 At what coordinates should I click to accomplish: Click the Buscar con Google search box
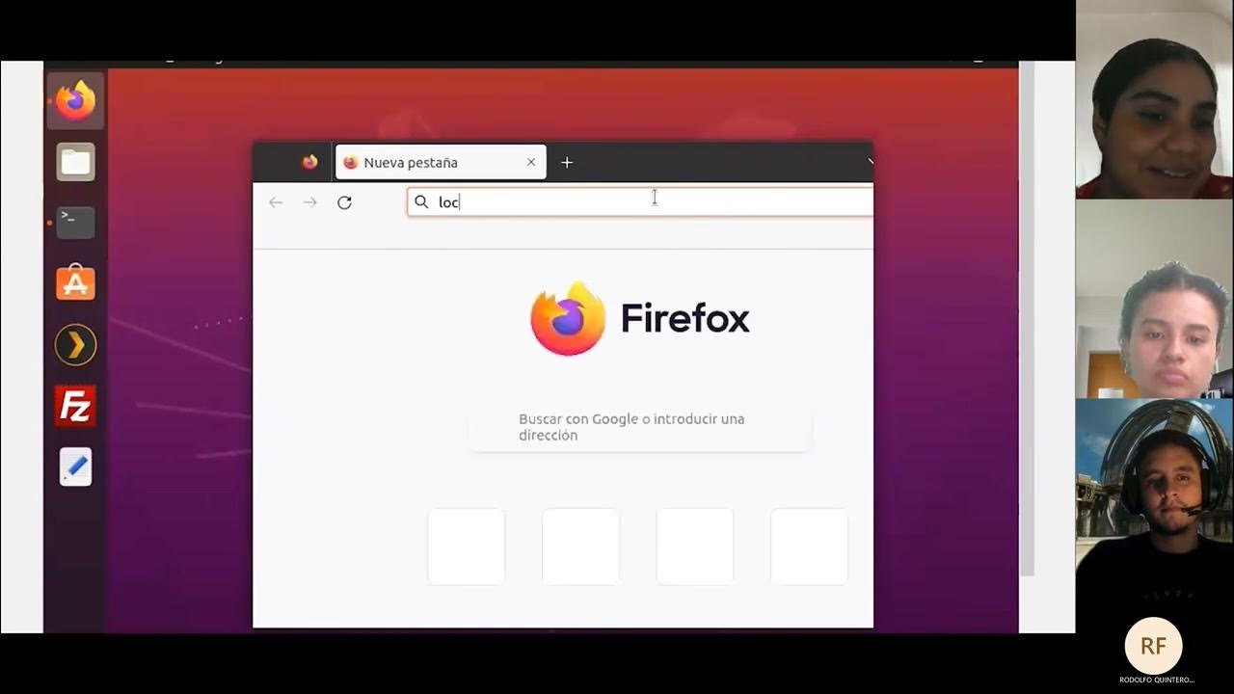coord(640,427)
